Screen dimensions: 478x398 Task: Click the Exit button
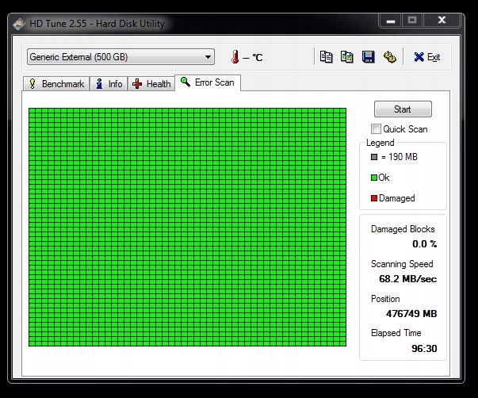(x=426, y=57)
